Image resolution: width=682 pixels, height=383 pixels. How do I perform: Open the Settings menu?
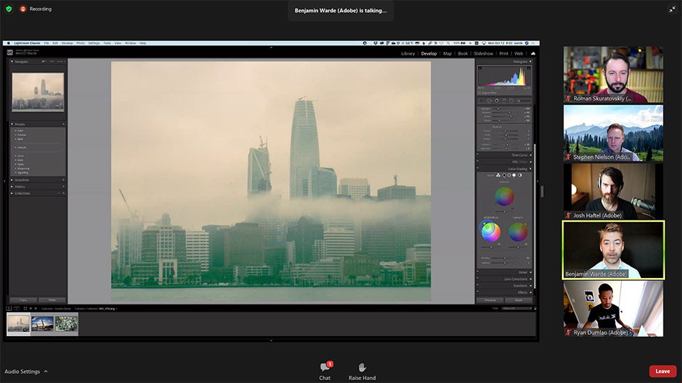click(x=94, y=43)
